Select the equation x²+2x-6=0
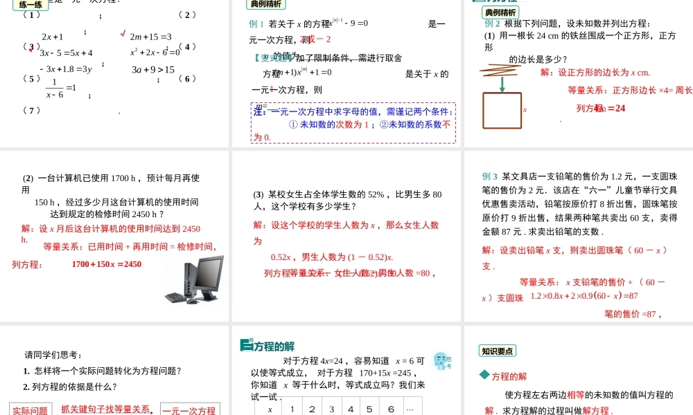 coord(155,52)
